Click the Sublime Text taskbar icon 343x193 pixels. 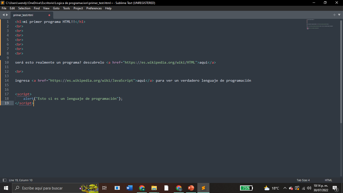(203, 188)
